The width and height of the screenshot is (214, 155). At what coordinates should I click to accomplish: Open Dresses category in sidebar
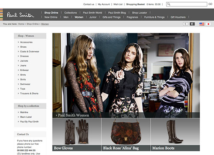click(x=24, y=56)
